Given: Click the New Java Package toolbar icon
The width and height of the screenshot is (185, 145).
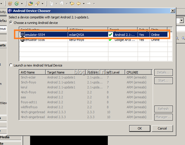Looking at the screenshot, I should [x=10, y=3].
